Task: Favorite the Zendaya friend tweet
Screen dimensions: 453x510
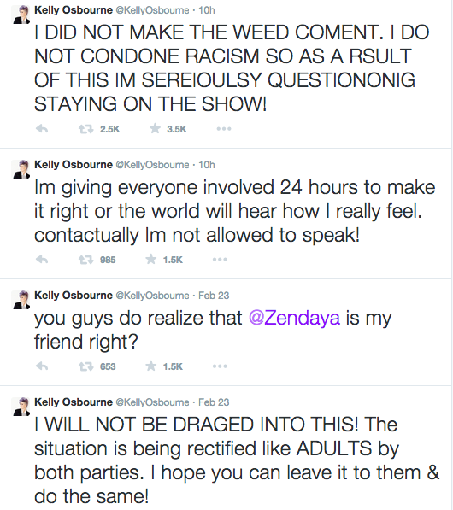Action: pyautogui.click(x=151, y=366)
